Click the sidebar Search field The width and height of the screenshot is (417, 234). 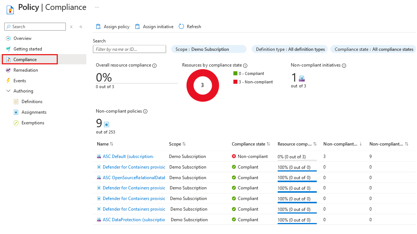[x=35, y=27]
